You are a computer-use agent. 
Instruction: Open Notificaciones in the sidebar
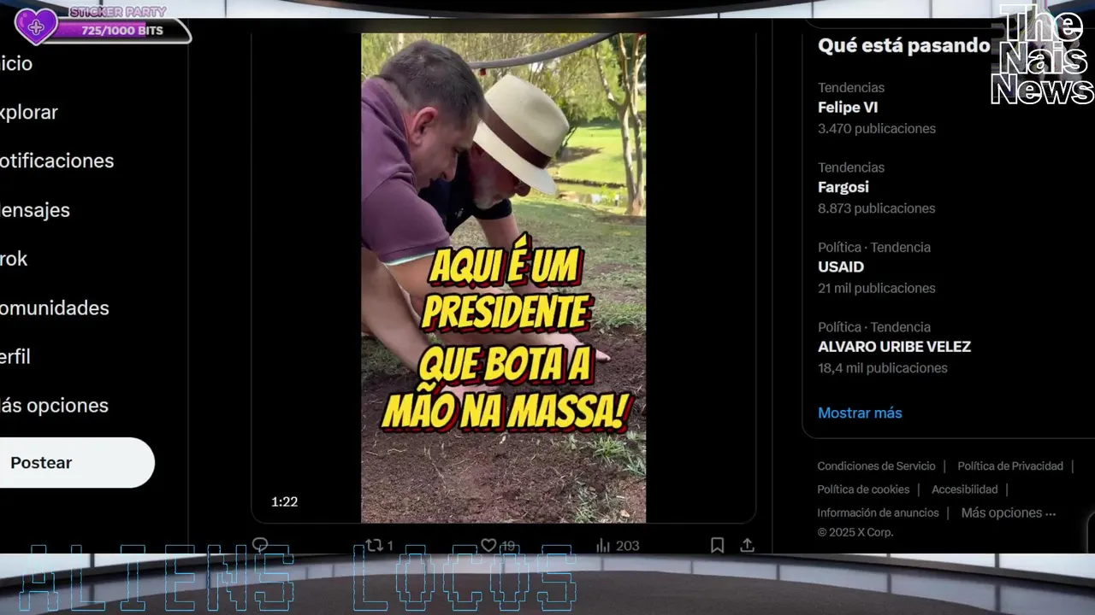coord(56,161)
